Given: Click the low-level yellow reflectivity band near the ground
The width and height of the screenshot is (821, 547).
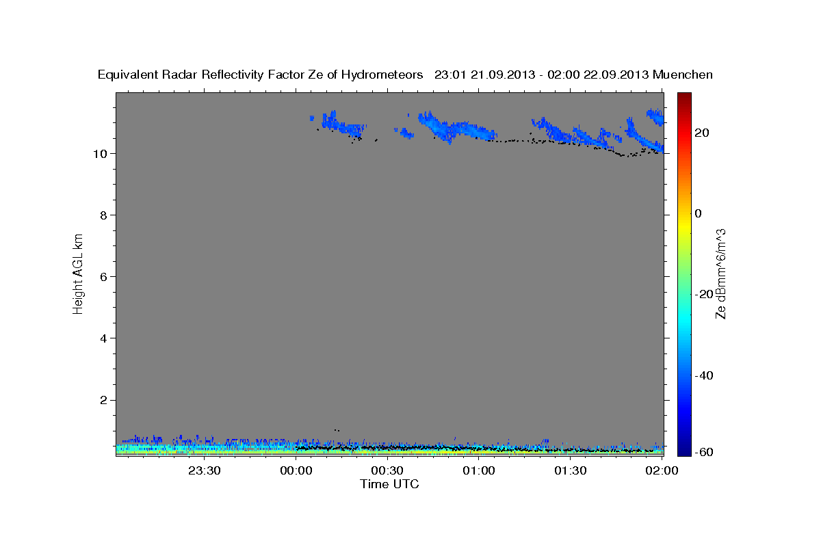Looking at the screenshot, I should pos(389,451).
